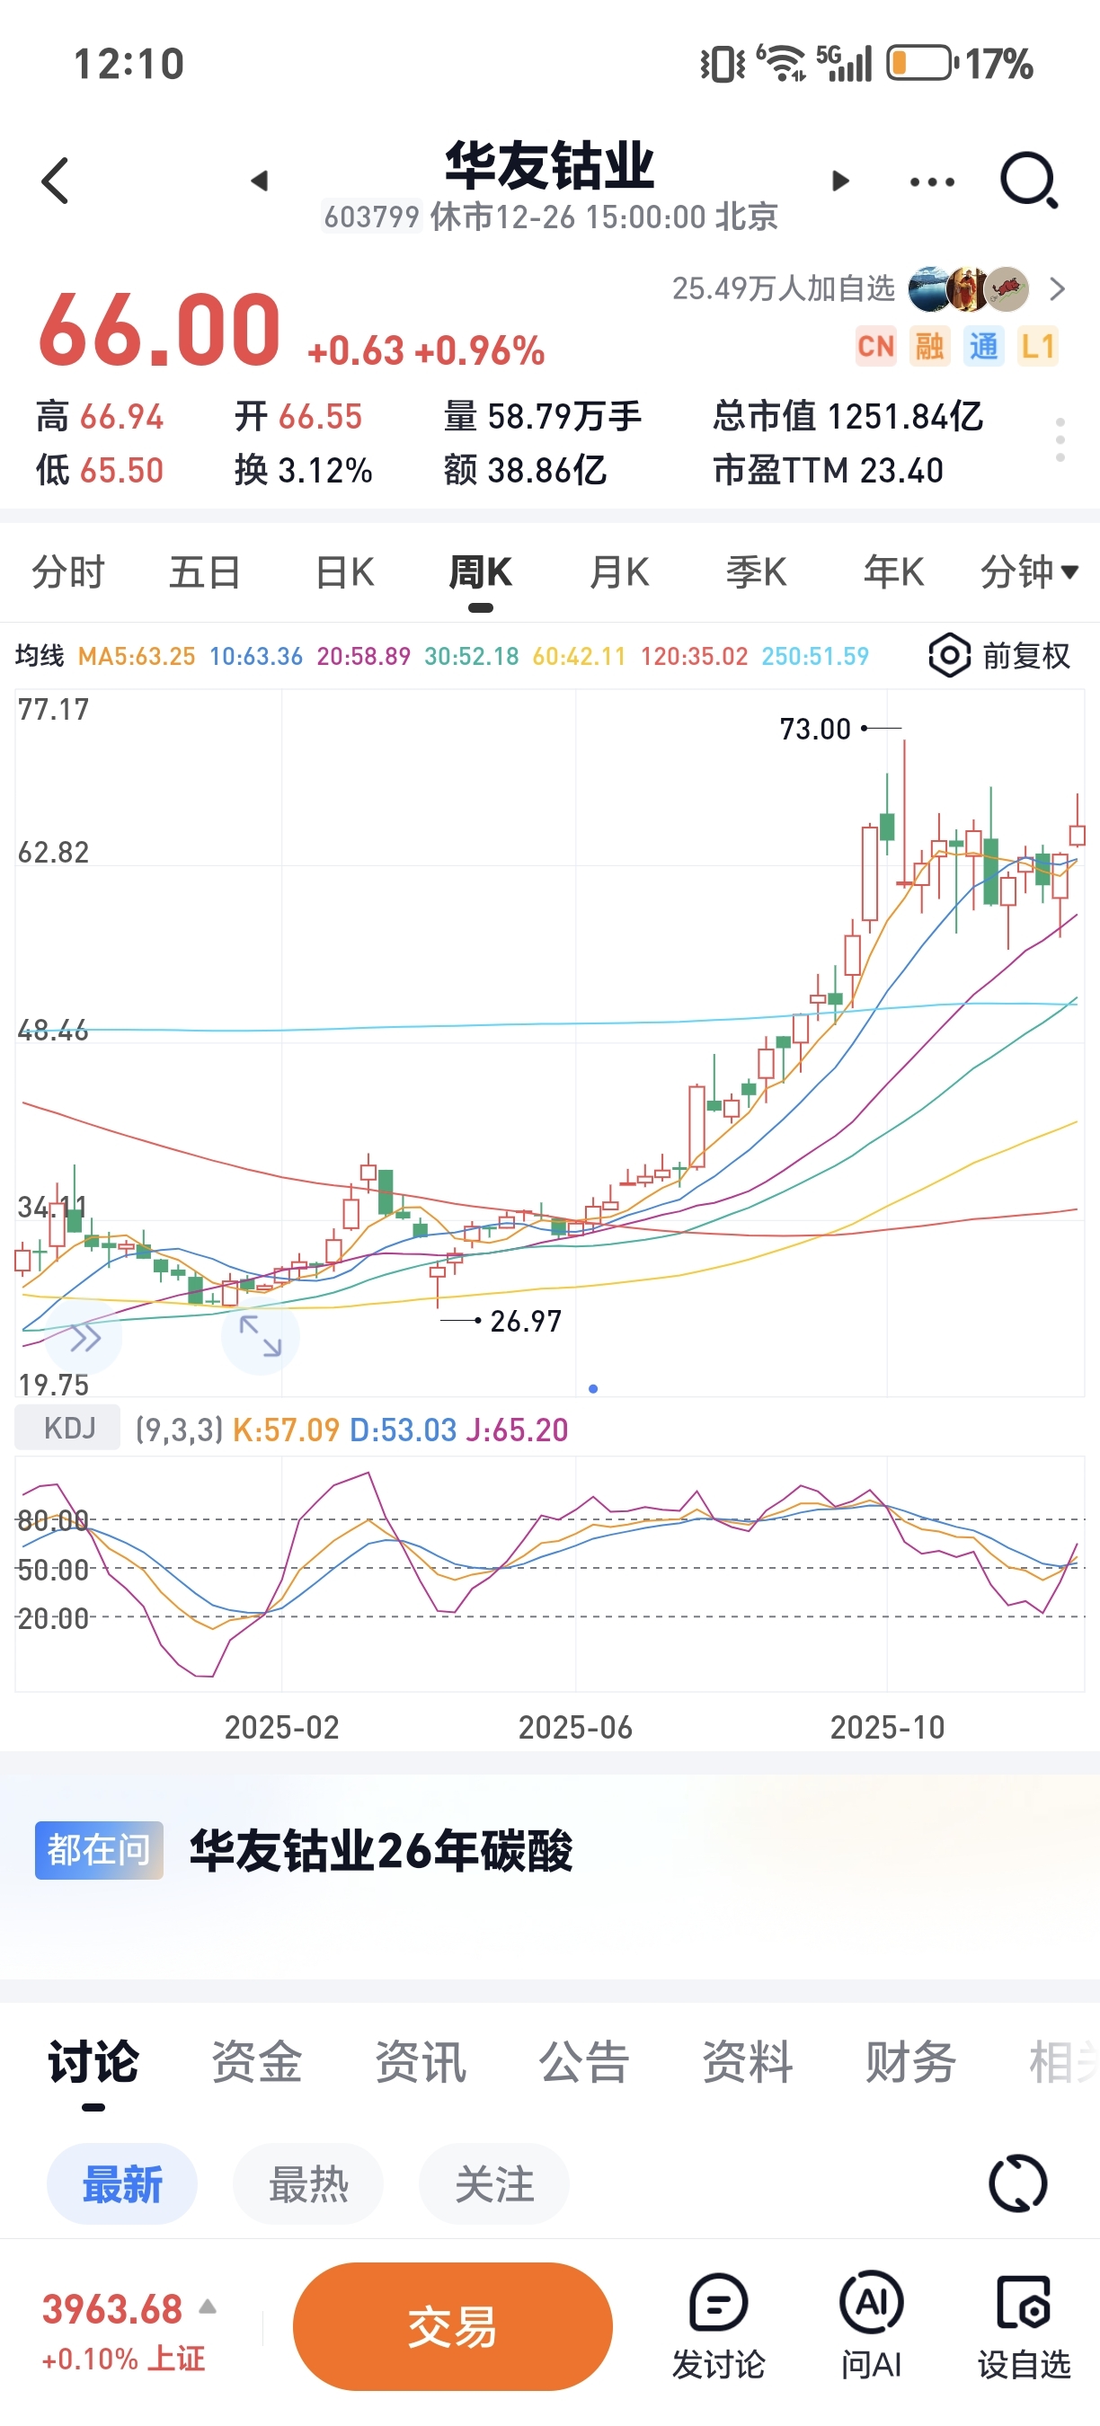The height and width of the screenshot is (2426, 1100).
Task: Switch to the 资料 tab
Action: 748,2061
